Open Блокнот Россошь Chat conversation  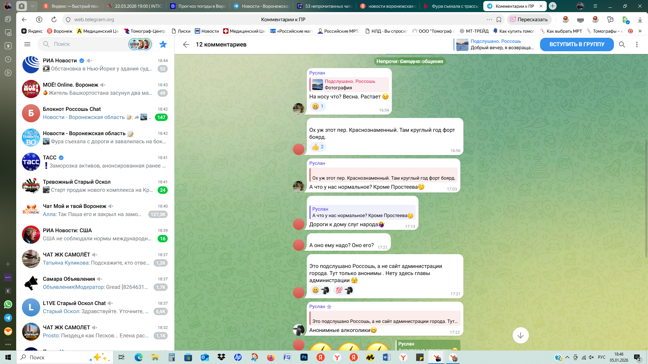(x=95, y=113)
